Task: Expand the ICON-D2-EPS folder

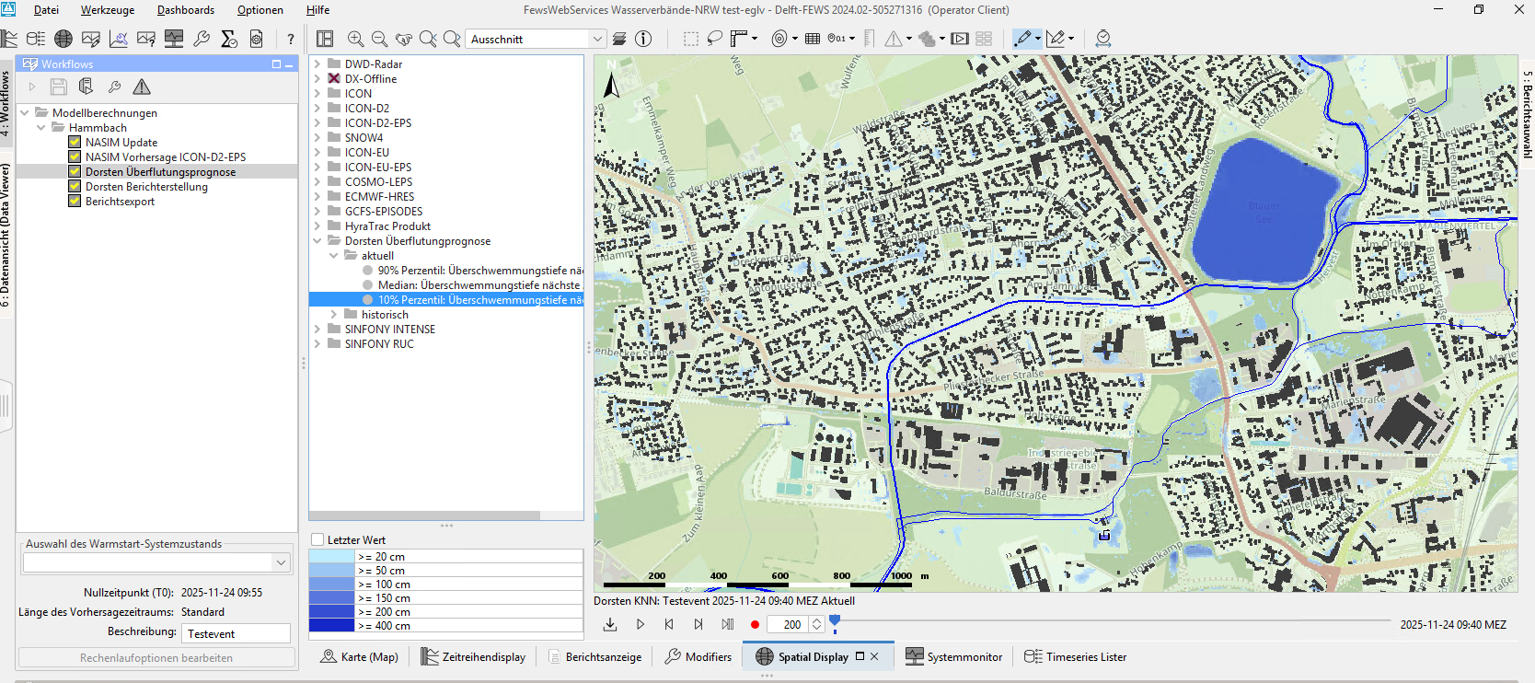Action: pyautogui.click(x=317, y=123)
